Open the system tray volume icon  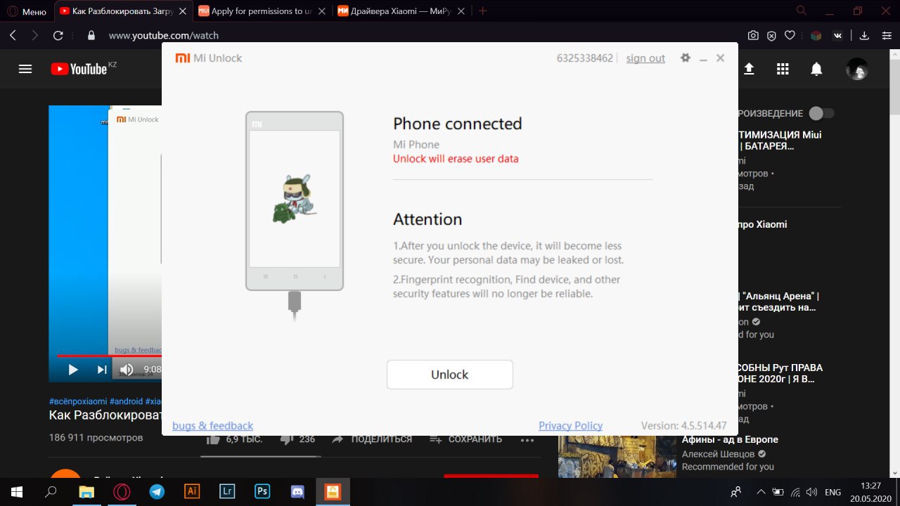pyautogui.click(x=812, y=492)
